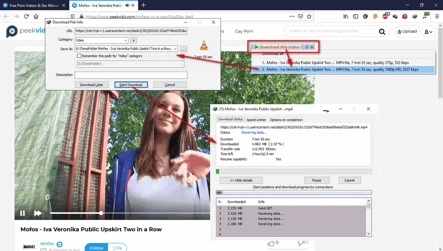Close the download panel with its X
Screen dimensions: 443x251
[312, 46]
